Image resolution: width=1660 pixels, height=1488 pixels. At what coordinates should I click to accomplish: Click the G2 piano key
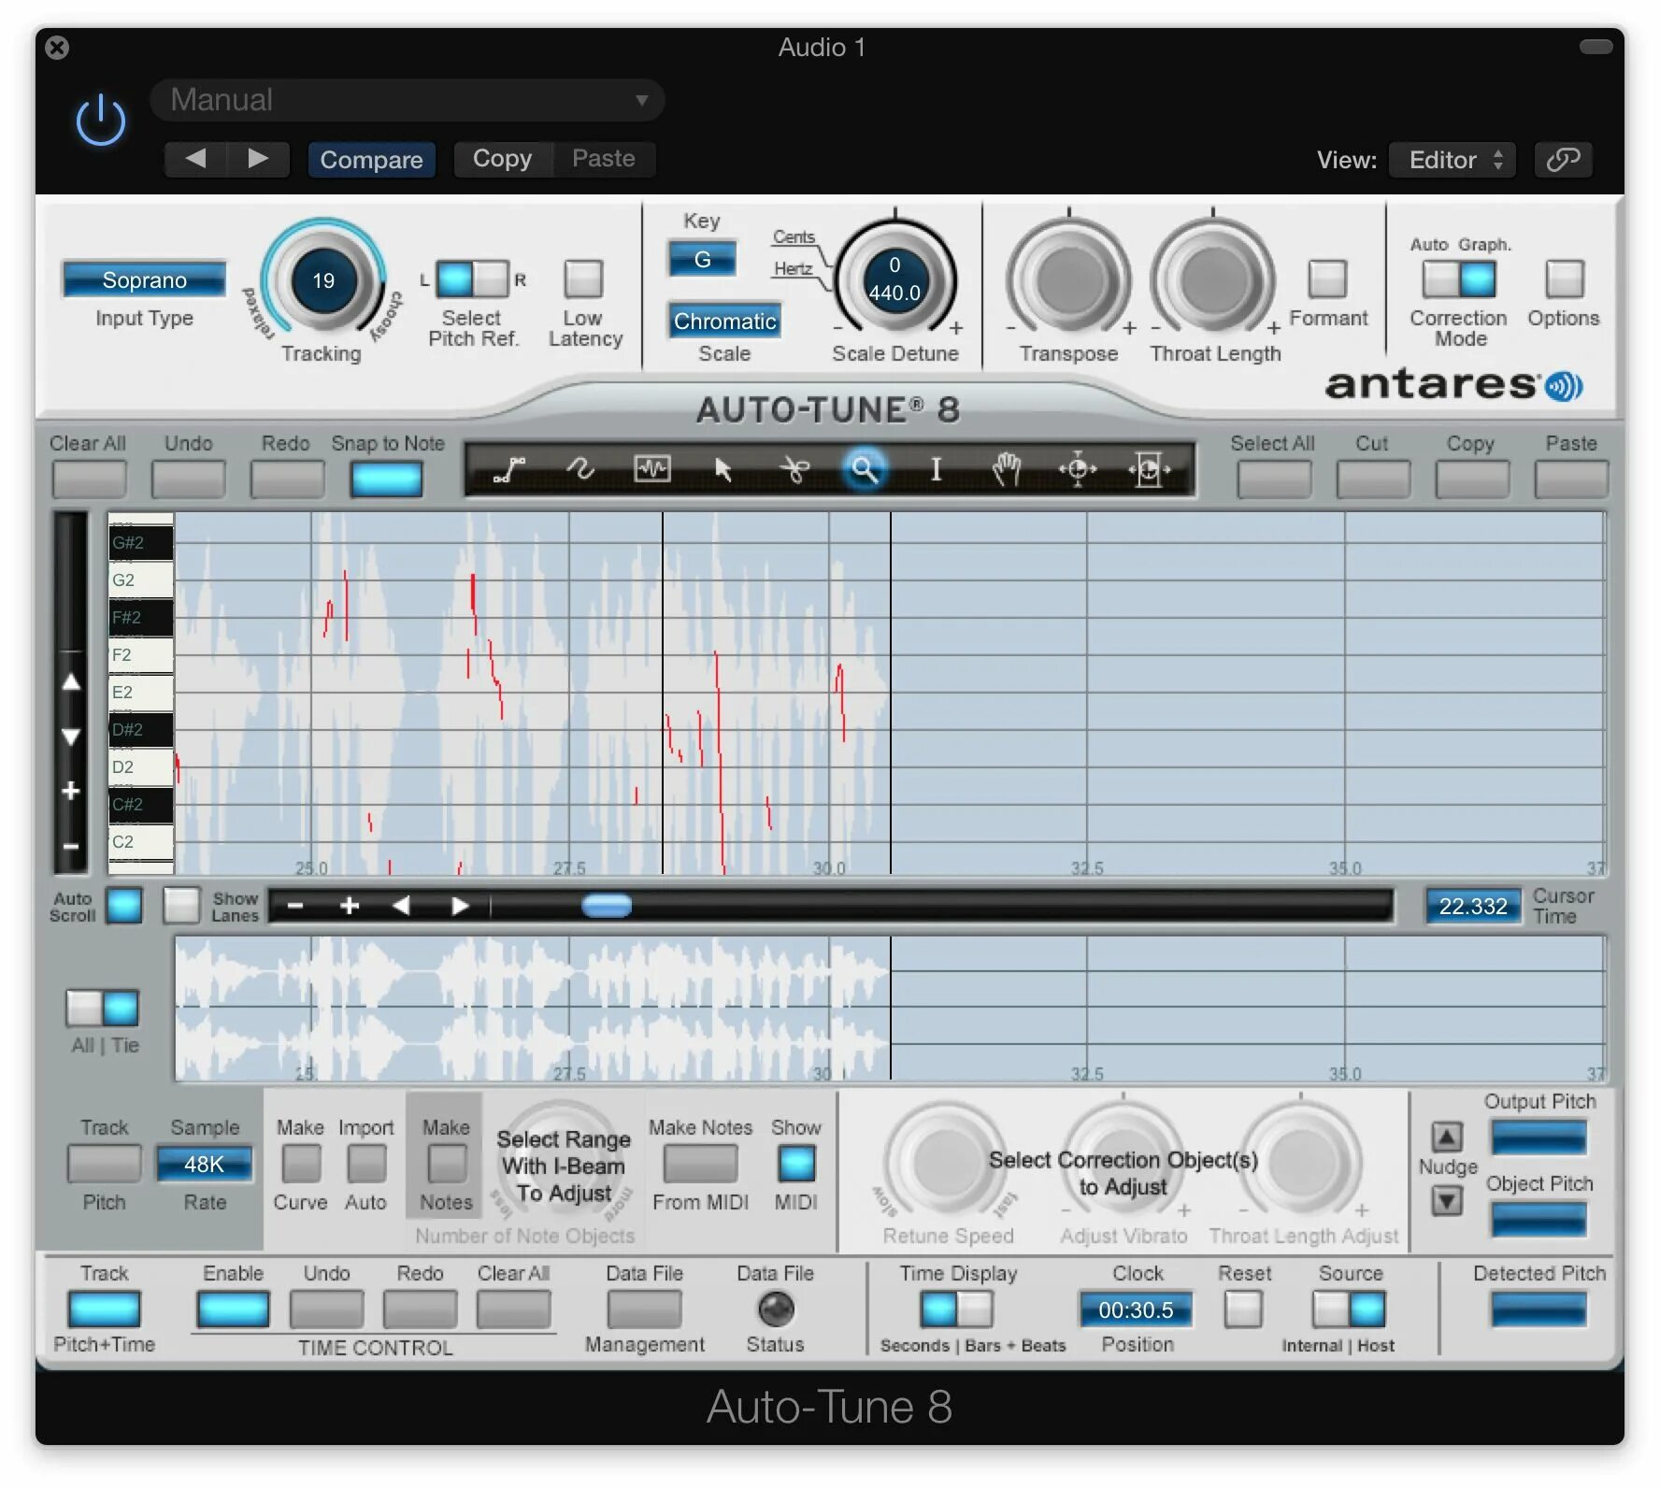(141, 580)
